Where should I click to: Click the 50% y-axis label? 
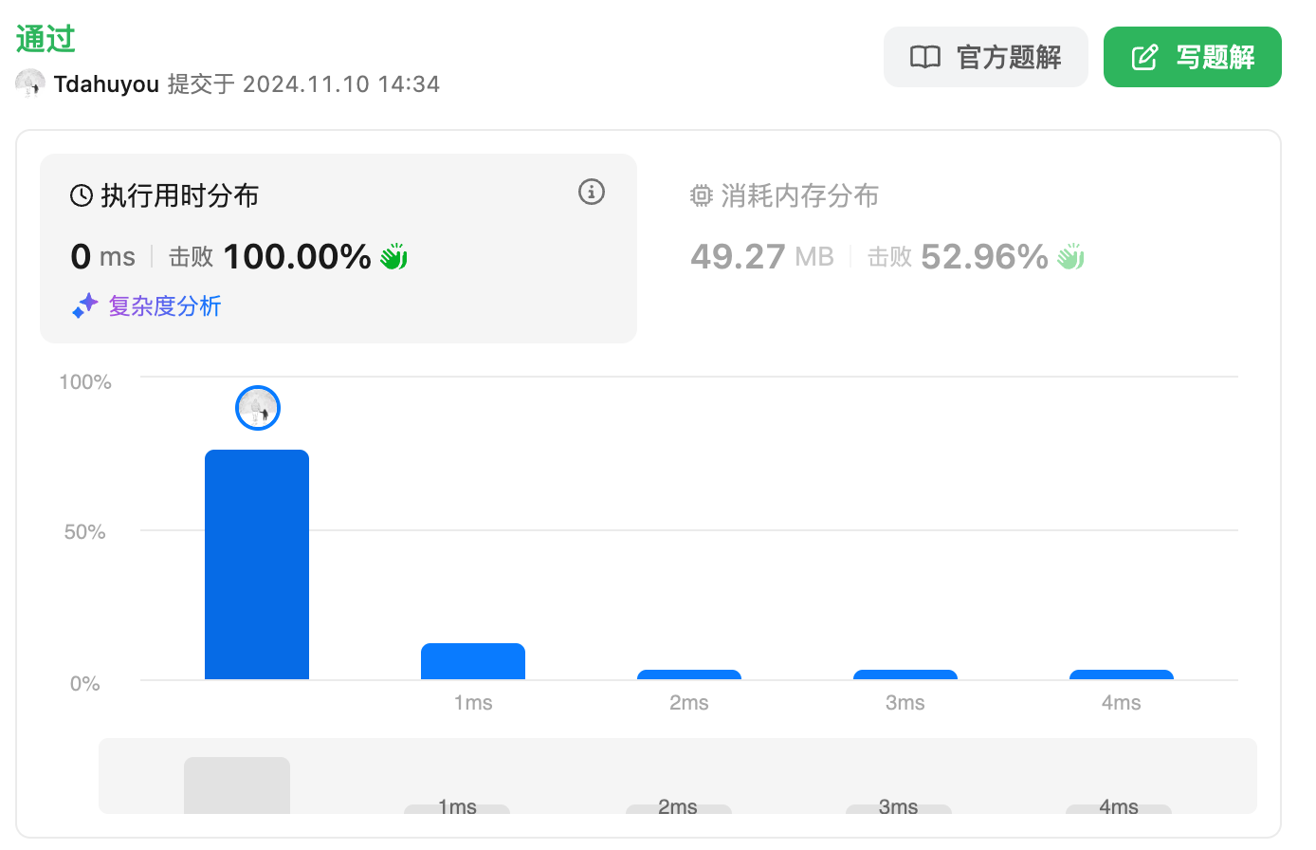[84, 532]
